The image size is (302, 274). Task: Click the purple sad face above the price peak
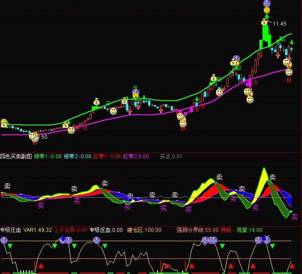267,3
